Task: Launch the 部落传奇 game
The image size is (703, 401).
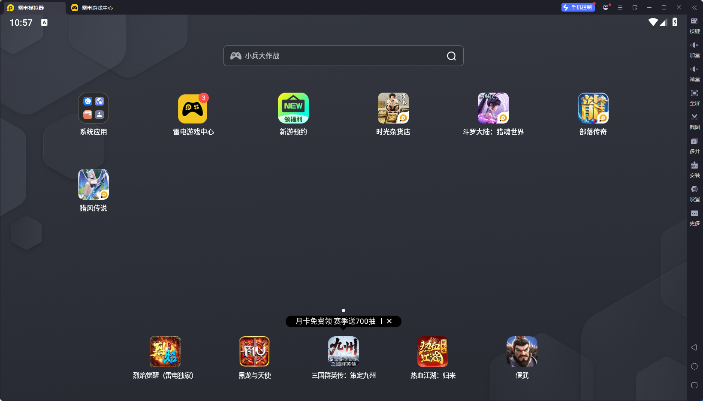Action: click(593, 108)
